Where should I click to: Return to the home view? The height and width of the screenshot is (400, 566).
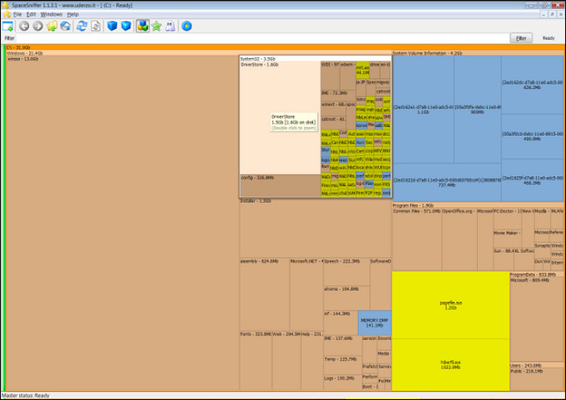point(65,26)
